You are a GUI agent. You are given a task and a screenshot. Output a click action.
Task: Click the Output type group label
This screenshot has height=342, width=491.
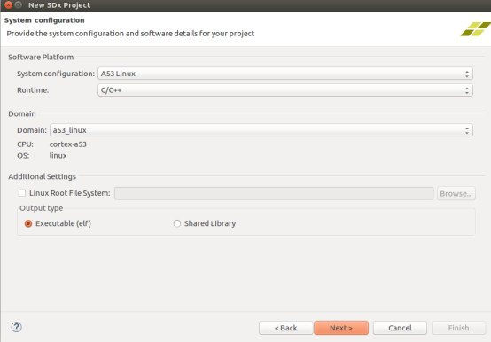tap(42, 208)
